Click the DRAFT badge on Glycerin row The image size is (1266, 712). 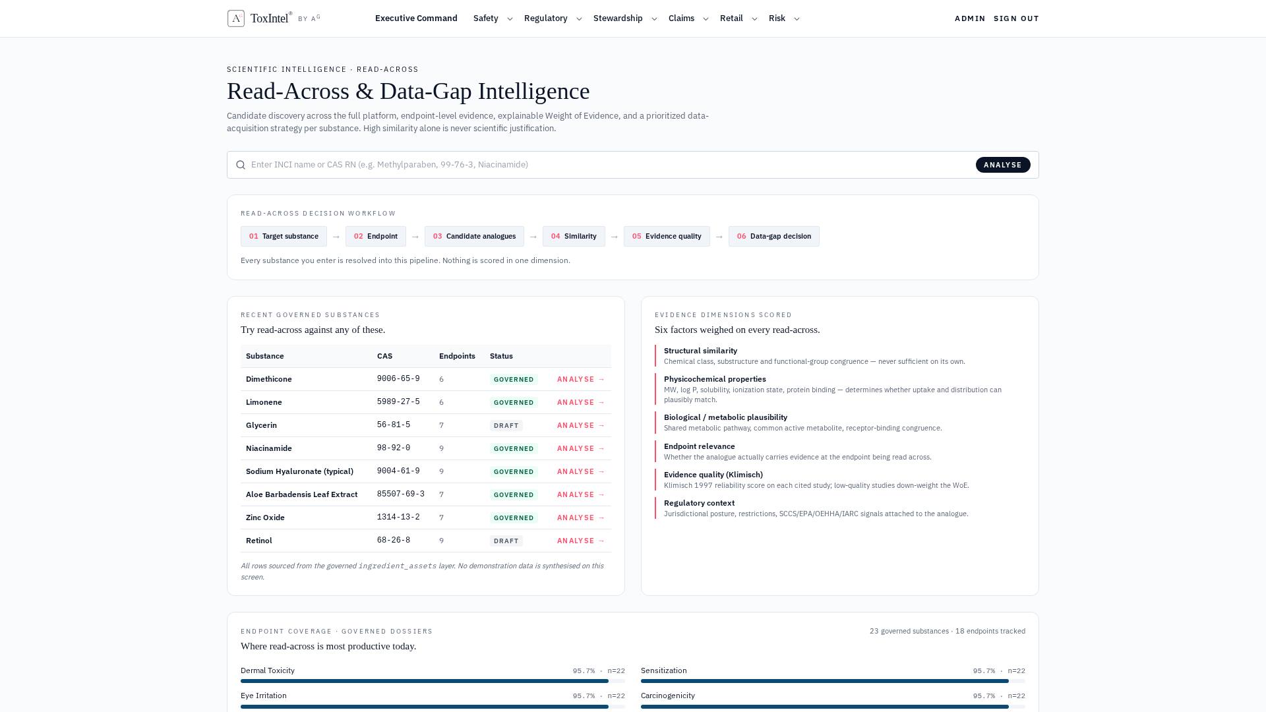pos(506,426)
